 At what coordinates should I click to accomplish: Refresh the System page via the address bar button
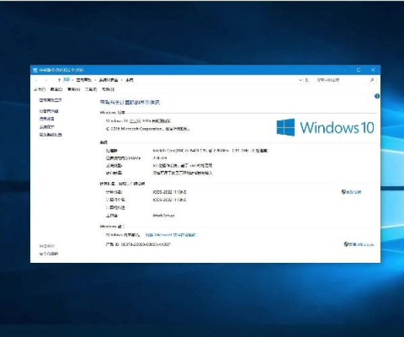307,80
